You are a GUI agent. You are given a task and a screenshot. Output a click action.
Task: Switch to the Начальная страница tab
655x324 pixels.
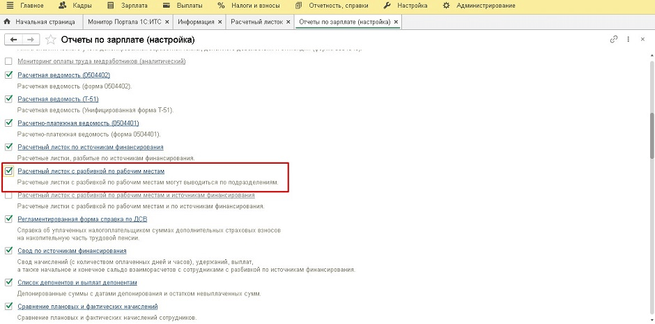[x=45, y=22]
